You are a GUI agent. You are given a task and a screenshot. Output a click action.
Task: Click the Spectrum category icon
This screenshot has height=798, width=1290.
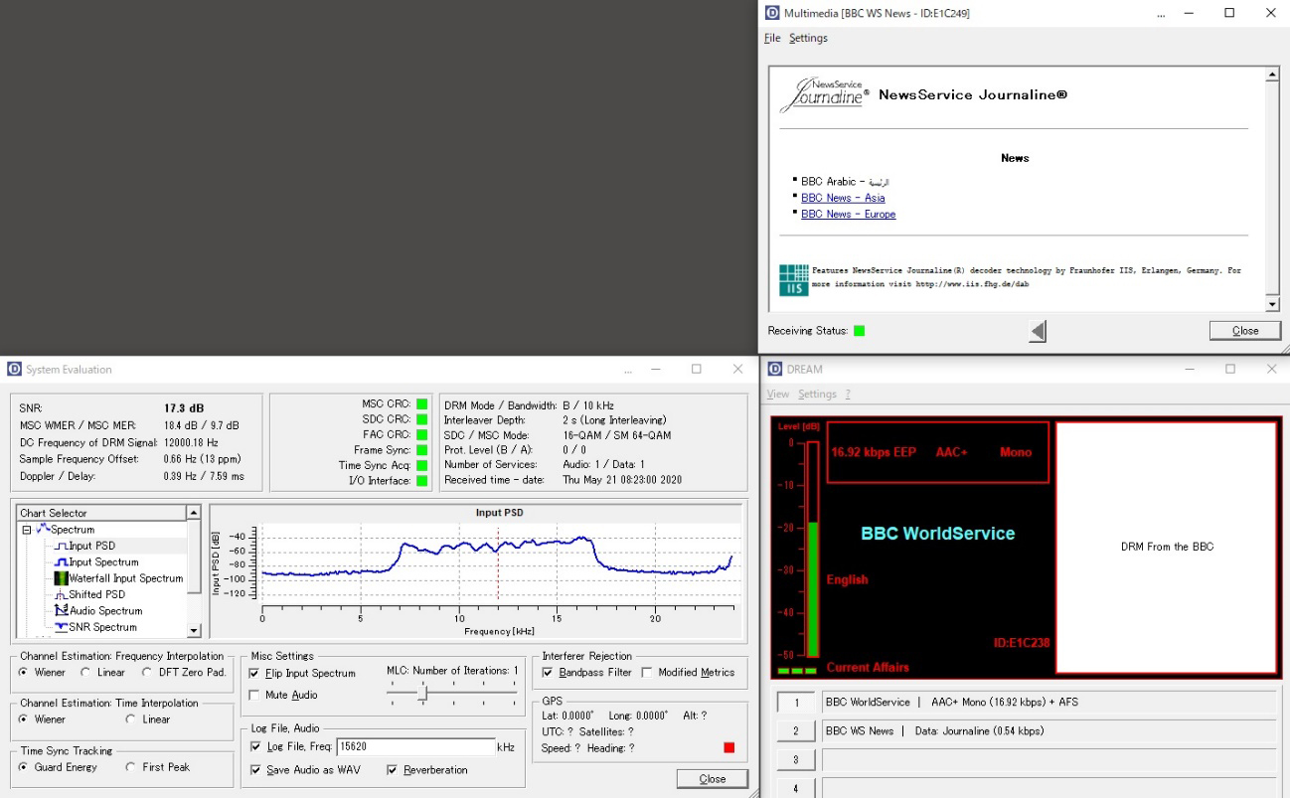43,529
